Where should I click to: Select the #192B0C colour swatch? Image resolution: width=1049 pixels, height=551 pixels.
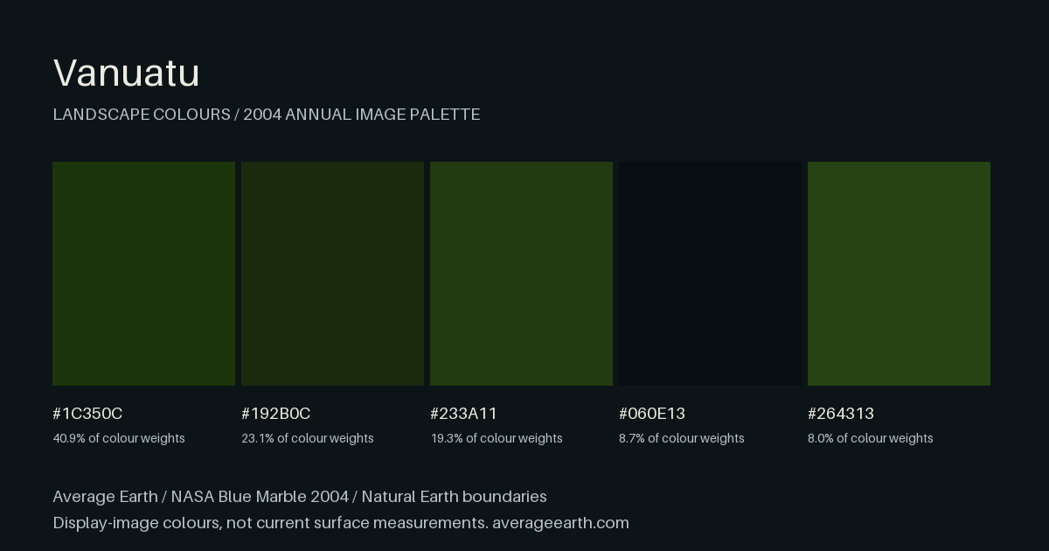click(332, 274)
